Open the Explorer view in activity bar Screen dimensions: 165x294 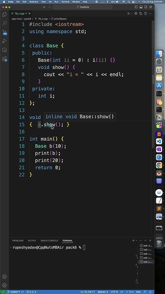click(x=5, y=15)
